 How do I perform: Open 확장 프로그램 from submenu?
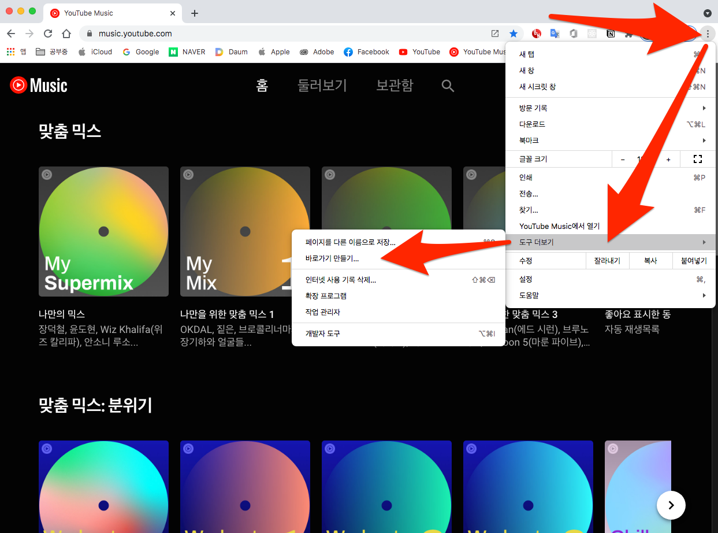pos(399,296)
